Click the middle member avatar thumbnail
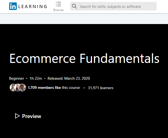 (x=17, y=87)
